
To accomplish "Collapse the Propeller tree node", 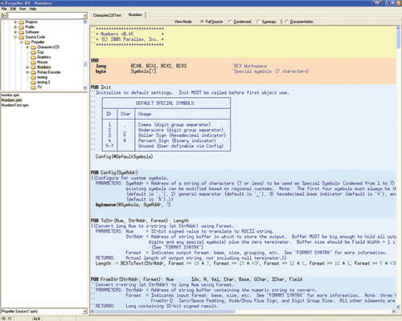I will coord(22,43).
